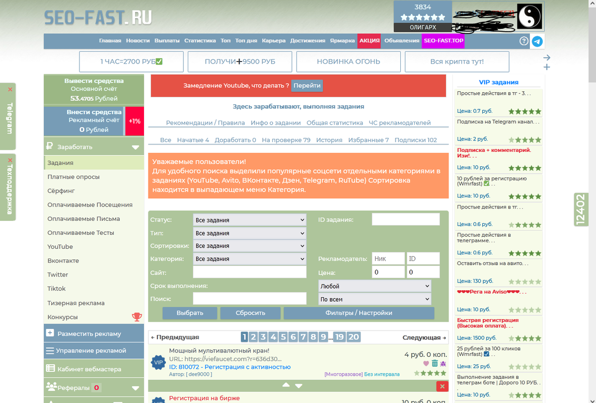Image resolution: width=596 pixels, height=403 pixels.
Task: Open task ID: 810072 - Регистрация с активностью
Action: click(230, 367)
